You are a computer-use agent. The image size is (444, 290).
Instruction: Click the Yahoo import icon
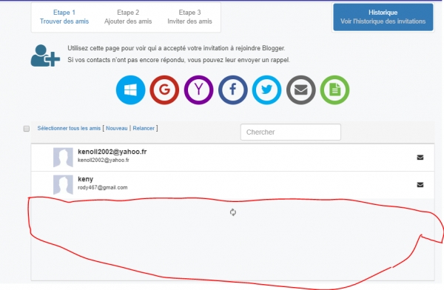[198, 90]
